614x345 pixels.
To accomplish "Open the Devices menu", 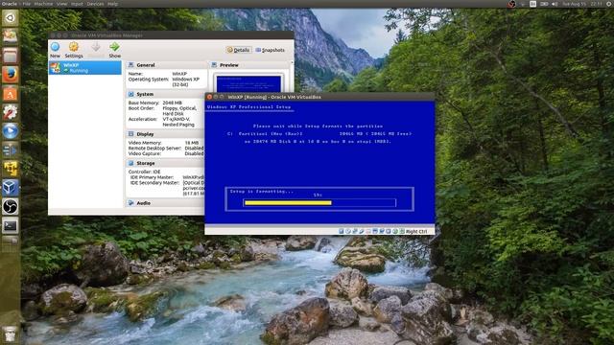I will [95, 4].
